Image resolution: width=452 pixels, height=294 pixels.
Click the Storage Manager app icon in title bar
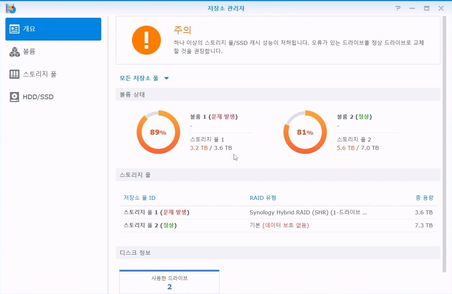pos(10,8)
